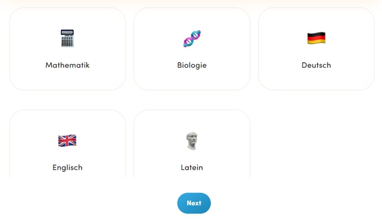Select the Englisch text label
The width and height of the screenshot is (382, 219).
[x=68, y=167]
